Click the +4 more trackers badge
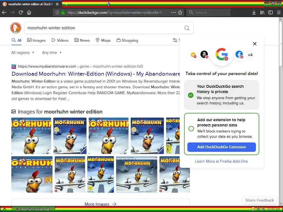 coord(250,55)
